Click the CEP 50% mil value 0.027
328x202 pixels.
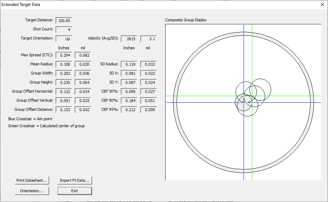(149, 92)
